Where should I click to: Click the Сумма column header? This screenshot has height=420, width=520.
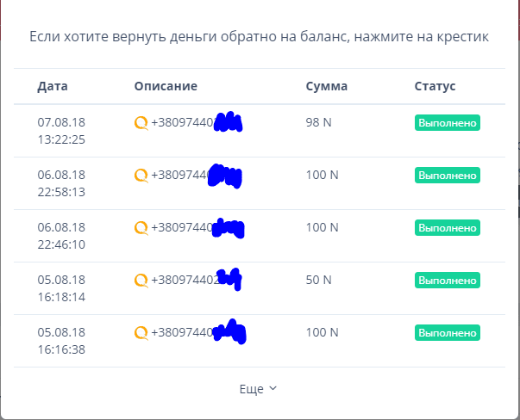327,86
